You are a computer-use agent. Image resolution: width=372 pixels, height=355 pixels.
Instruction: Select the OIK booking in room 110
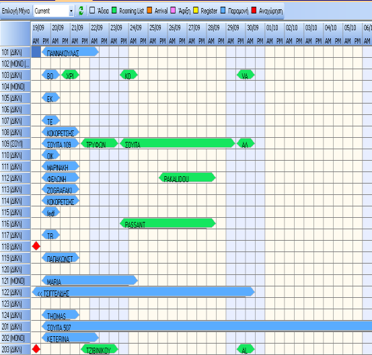coord(50,155)
